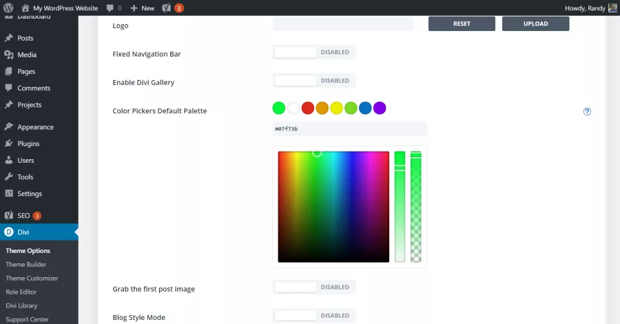Click the RESET logo button

tap(462, 23)
